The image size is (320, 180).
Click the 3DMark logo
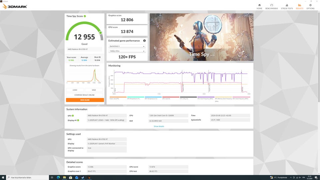[x=15, y=7]
